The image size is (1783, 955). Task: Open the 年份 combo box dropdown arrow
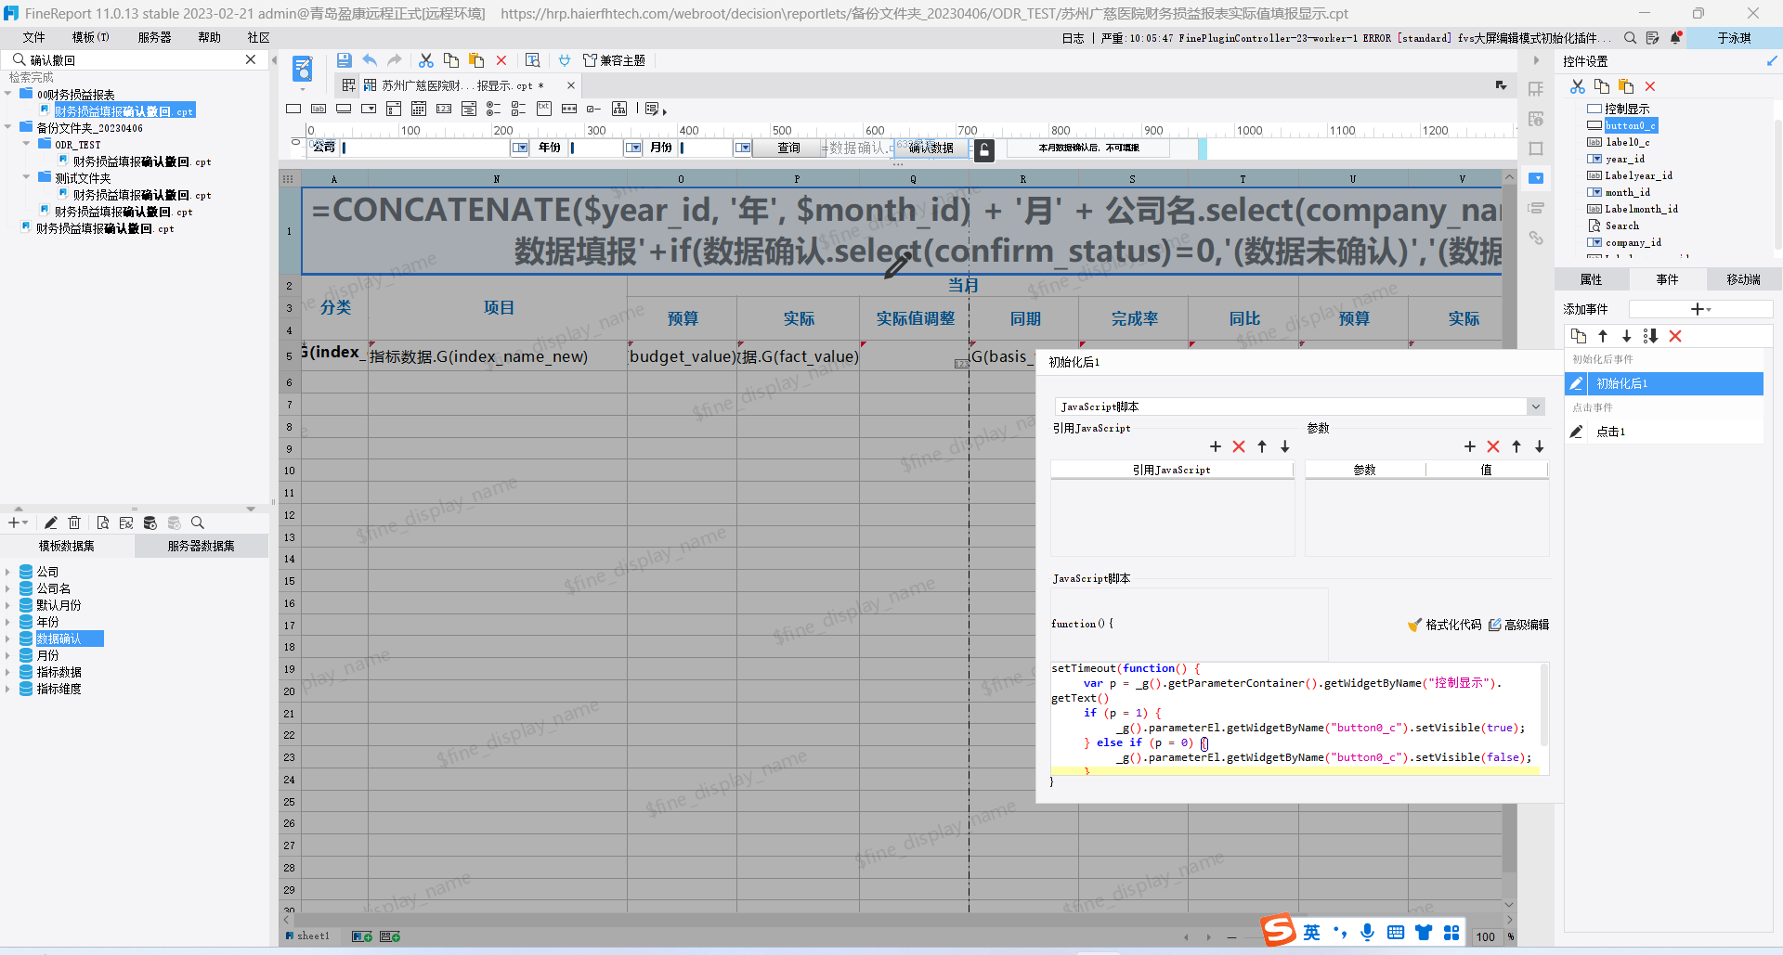[633, 148]
